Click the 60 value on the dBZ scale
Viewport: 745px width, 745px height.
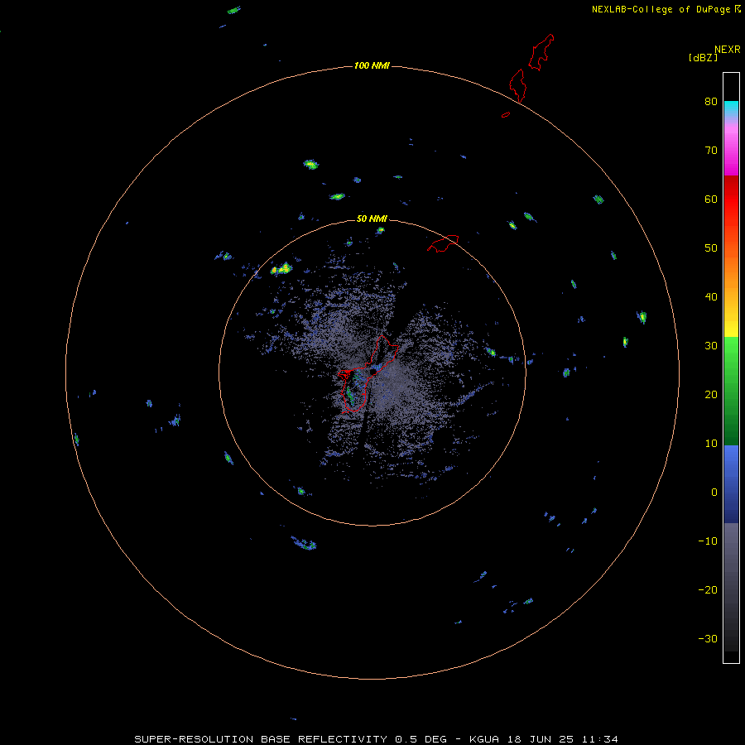(x=711, y=199)
